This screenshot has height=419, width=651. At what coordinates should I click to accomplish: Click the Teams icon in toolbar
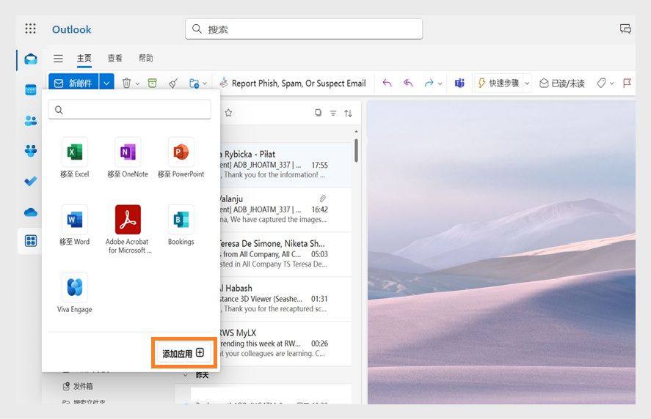coord(459,84)
